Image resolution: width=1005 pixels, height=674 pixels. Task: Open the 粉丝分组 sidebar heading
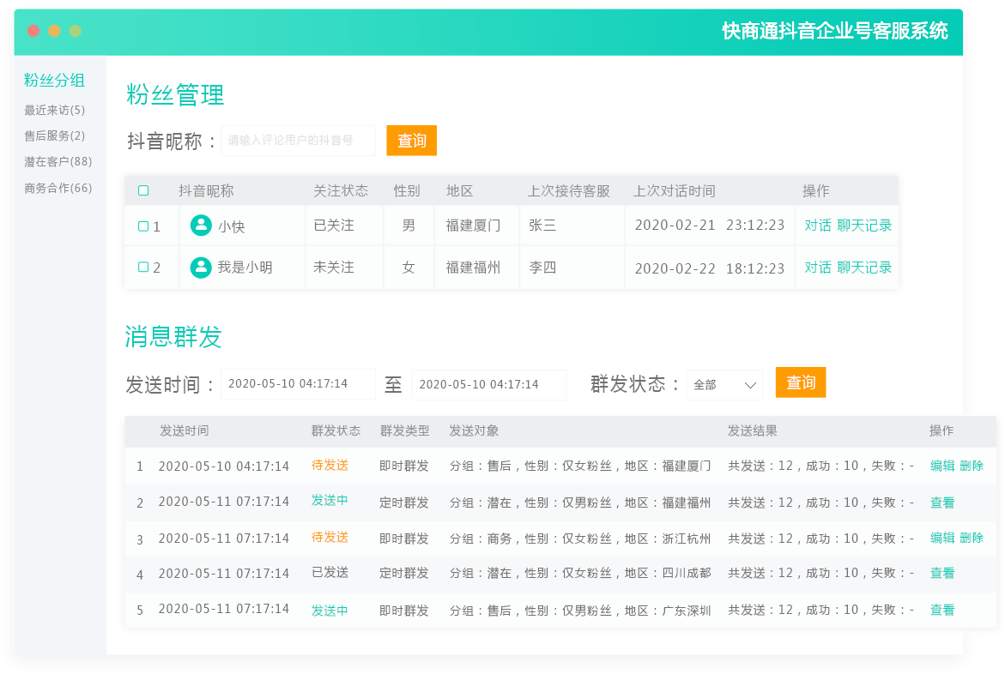coord(54,80)
